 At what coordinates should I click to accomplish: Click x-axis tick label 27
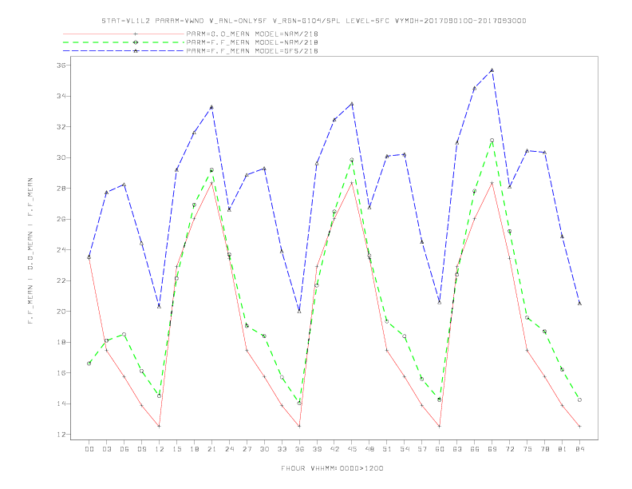[247, 449]
